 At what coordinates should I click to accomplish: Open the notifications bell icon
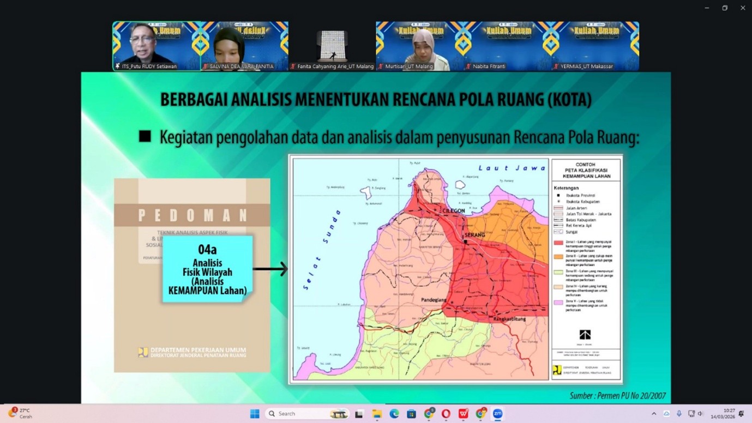[741, 414]
